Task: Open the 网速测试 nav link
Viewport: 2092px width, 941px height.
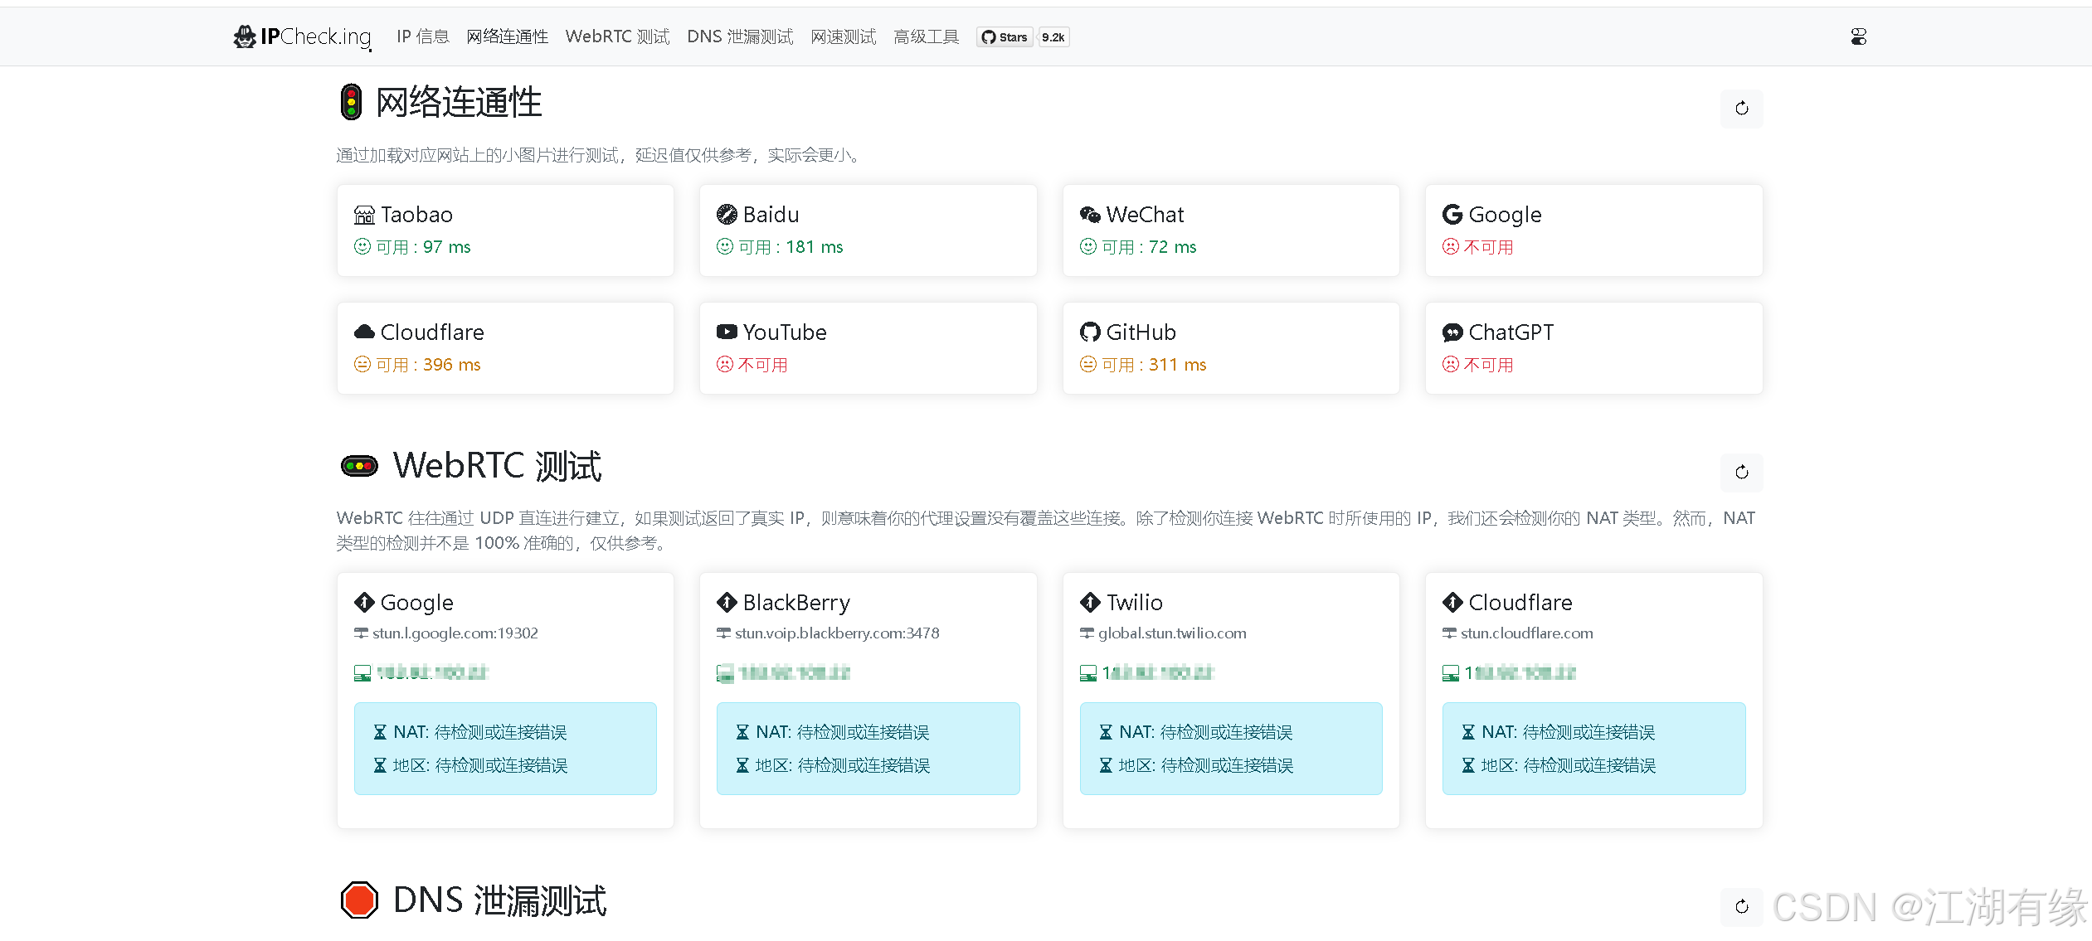Action: pos(843,36)
